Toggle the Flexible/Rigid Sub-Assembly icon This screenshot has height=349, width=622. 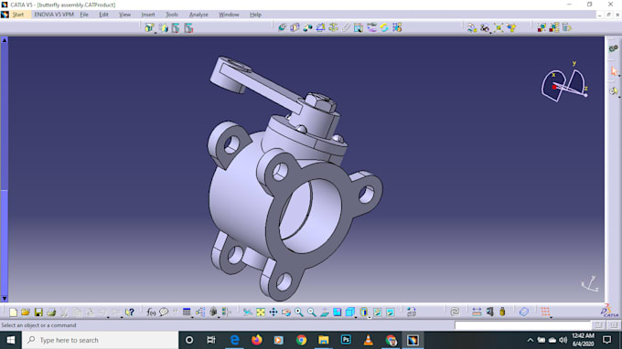[371, 27]
